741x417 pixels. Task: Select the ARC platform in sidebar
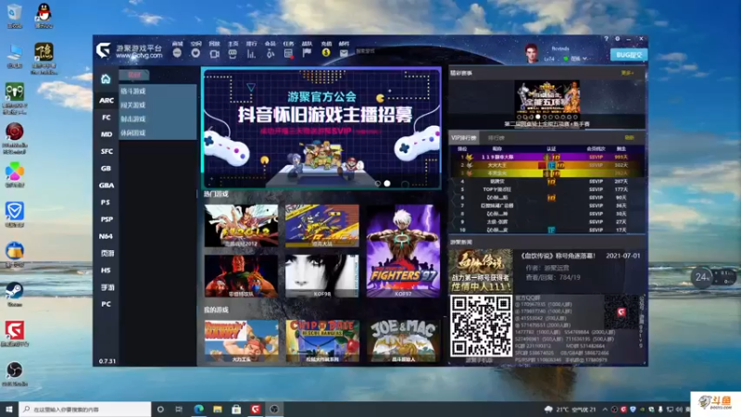click(x=106, y=100)
